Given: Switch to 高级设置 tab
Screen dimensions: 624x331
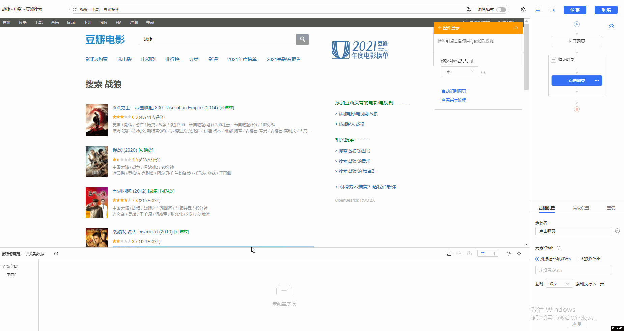Looking at the screenshot, I should point(581,208).
